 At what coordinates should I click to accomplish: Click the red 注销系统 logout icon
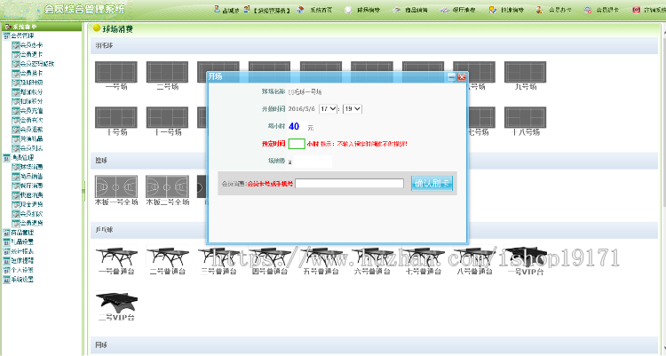click(x=636, y=10)
